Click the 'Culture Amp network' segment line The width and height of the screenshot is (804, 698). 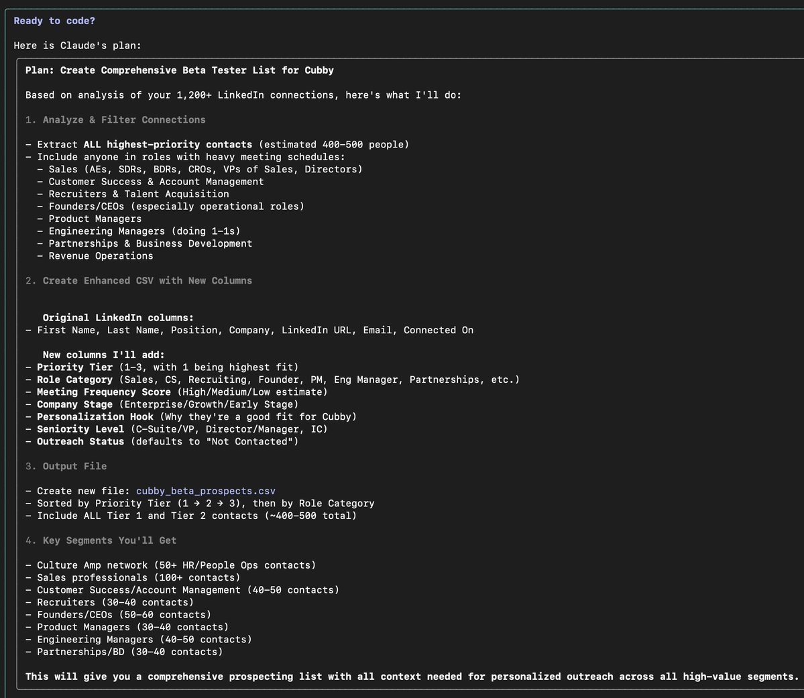click(x=171, y=565)
